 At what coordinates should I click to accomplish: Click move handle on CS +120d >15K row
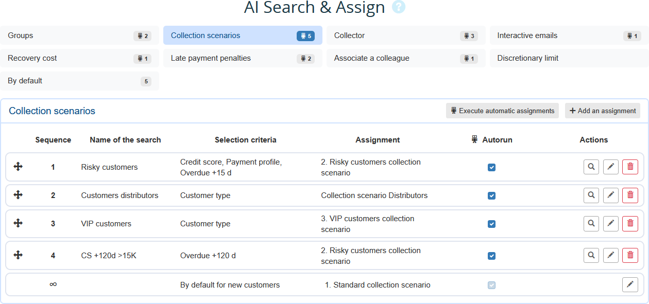click(x=18, y=255)
